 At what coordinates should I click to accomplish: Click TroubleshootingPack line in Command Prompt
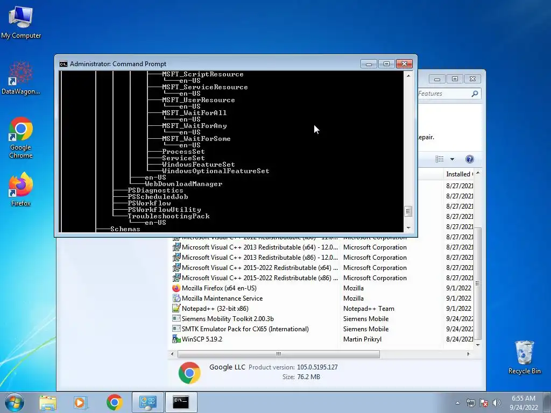[168, 216]
